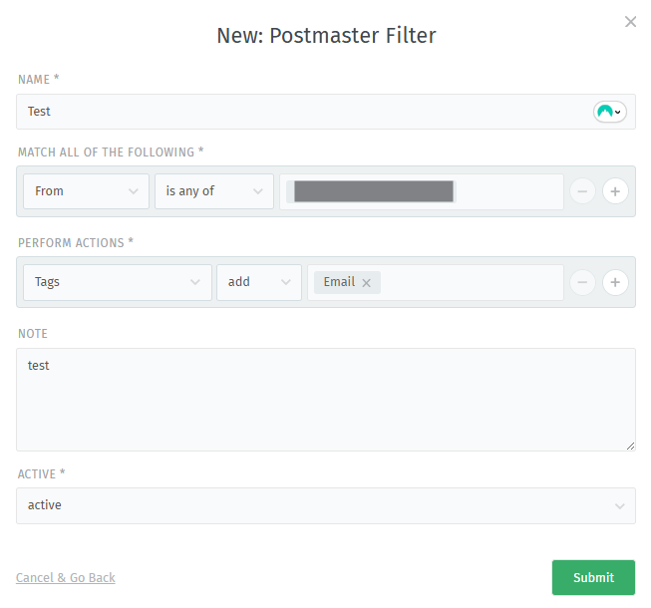Open the 'is any of' operator dropdown
The width and height of the screenshot is (651, 608).
pyautogui.click(x=213, y=191)
